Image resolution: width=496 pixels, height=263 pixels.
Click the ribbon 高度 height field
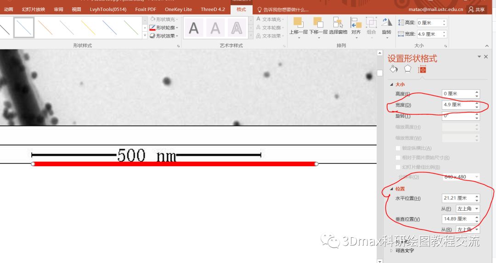(x=431, y=23)
